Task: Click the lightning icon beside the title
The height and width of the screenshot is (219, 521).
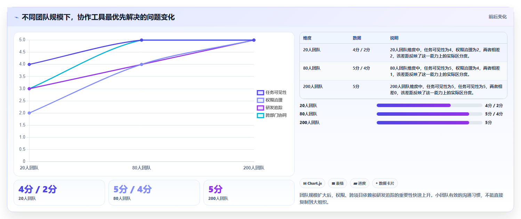Action: point(16,17)
